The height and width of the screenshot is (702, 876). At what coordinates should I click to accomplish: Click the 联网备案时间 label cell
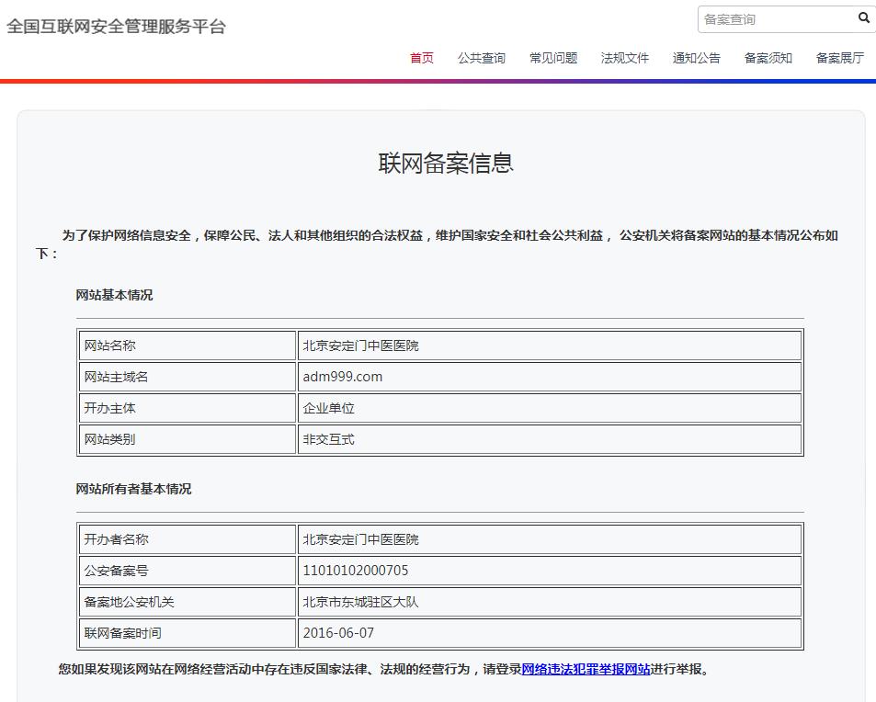pyautogui.click(x=188, y=633)
